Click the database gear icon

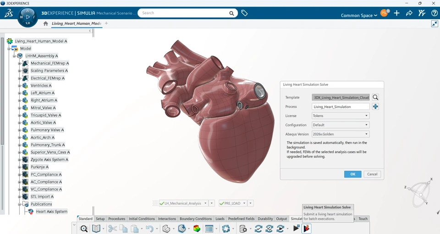243,228
